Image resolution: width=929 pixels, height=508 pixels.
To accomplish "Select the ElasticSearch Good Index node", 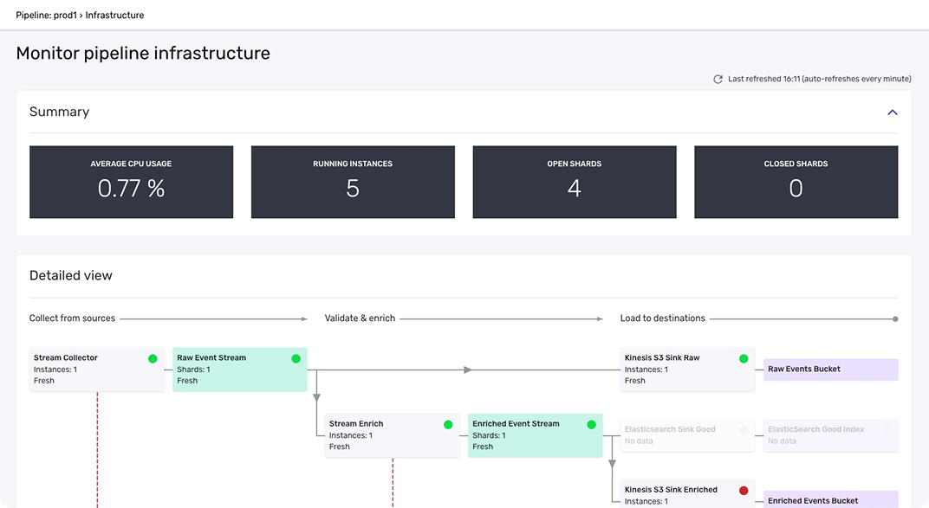I will pos(831,435).
